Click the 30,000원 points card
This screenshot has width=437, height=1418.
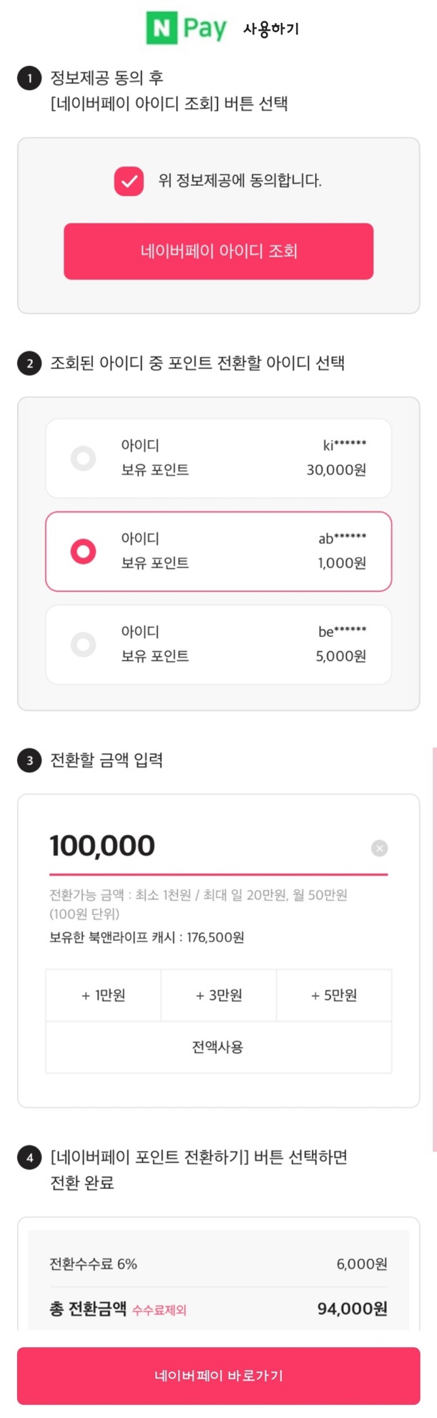point(219,458)
